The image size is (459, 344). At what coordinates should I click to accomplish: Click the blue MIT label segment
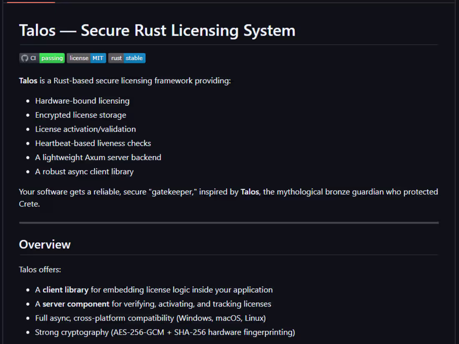click(x=98, y=58)
